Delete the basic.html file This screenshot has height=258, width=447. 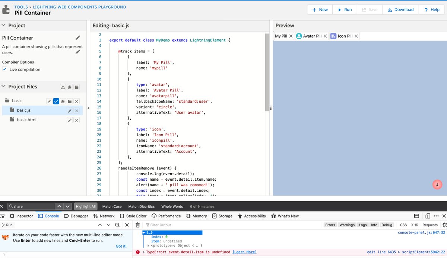(76, 120)
